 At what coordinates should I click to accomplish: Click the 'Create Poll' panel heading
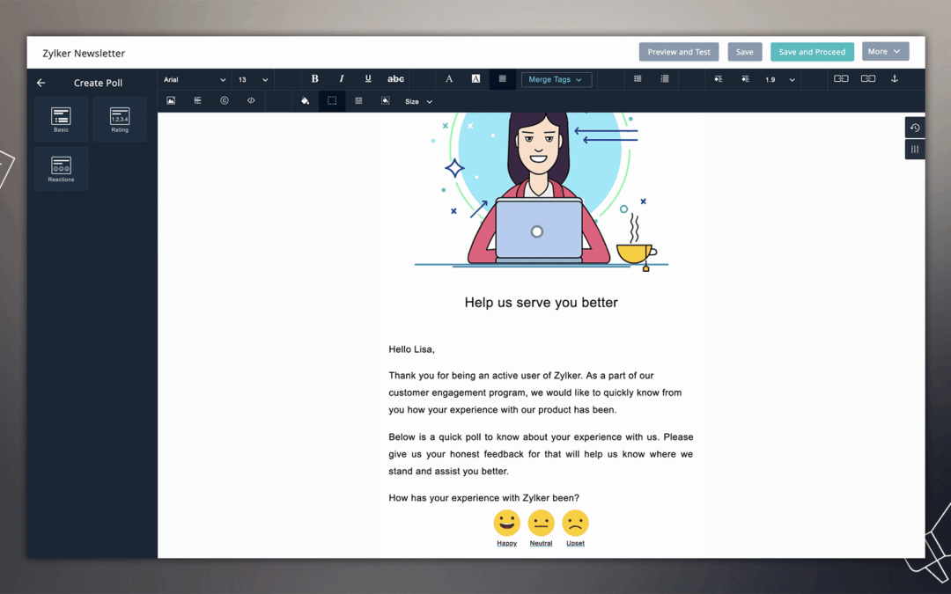(99, 83)
